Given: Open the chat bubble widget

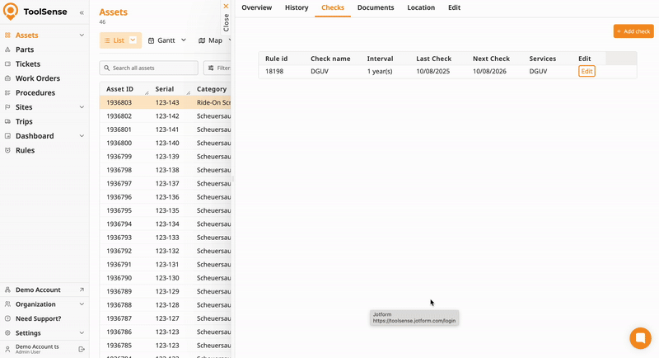Looking at the screenshot, I should coord(641,338).
